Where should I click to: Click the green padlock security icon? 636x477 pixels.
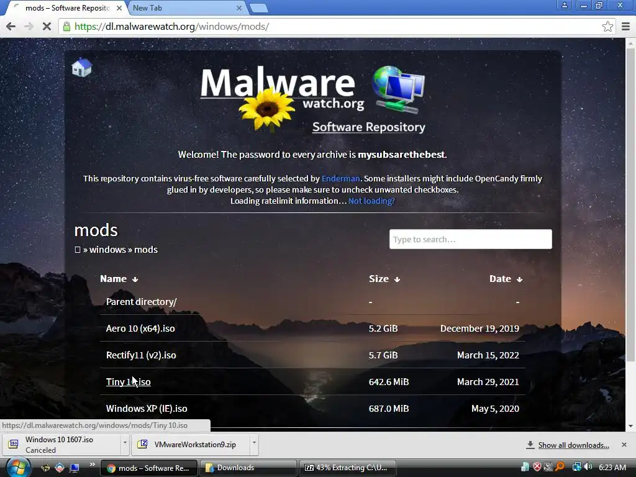pos(66,27)
